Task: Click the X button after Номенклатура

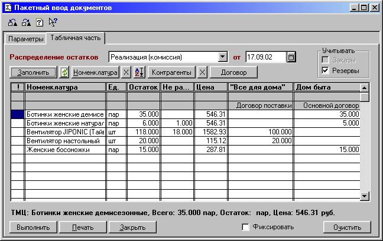Action: tap(125, 72)
